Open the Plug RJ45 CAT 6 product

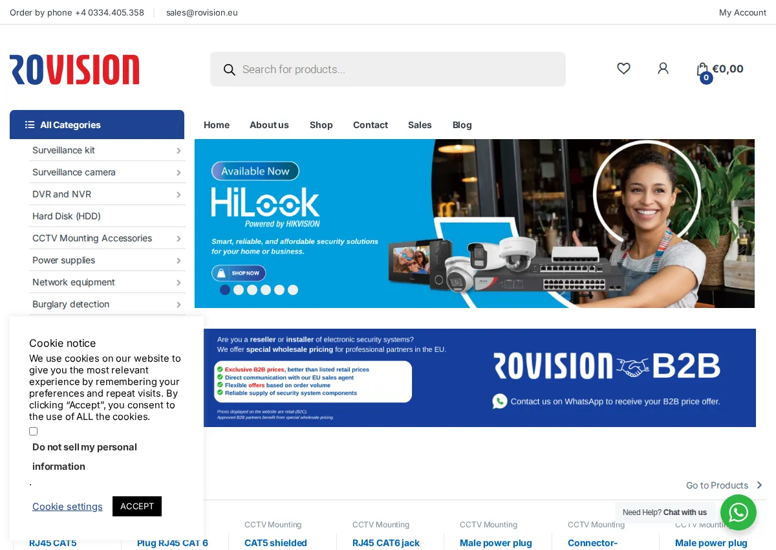173,543
